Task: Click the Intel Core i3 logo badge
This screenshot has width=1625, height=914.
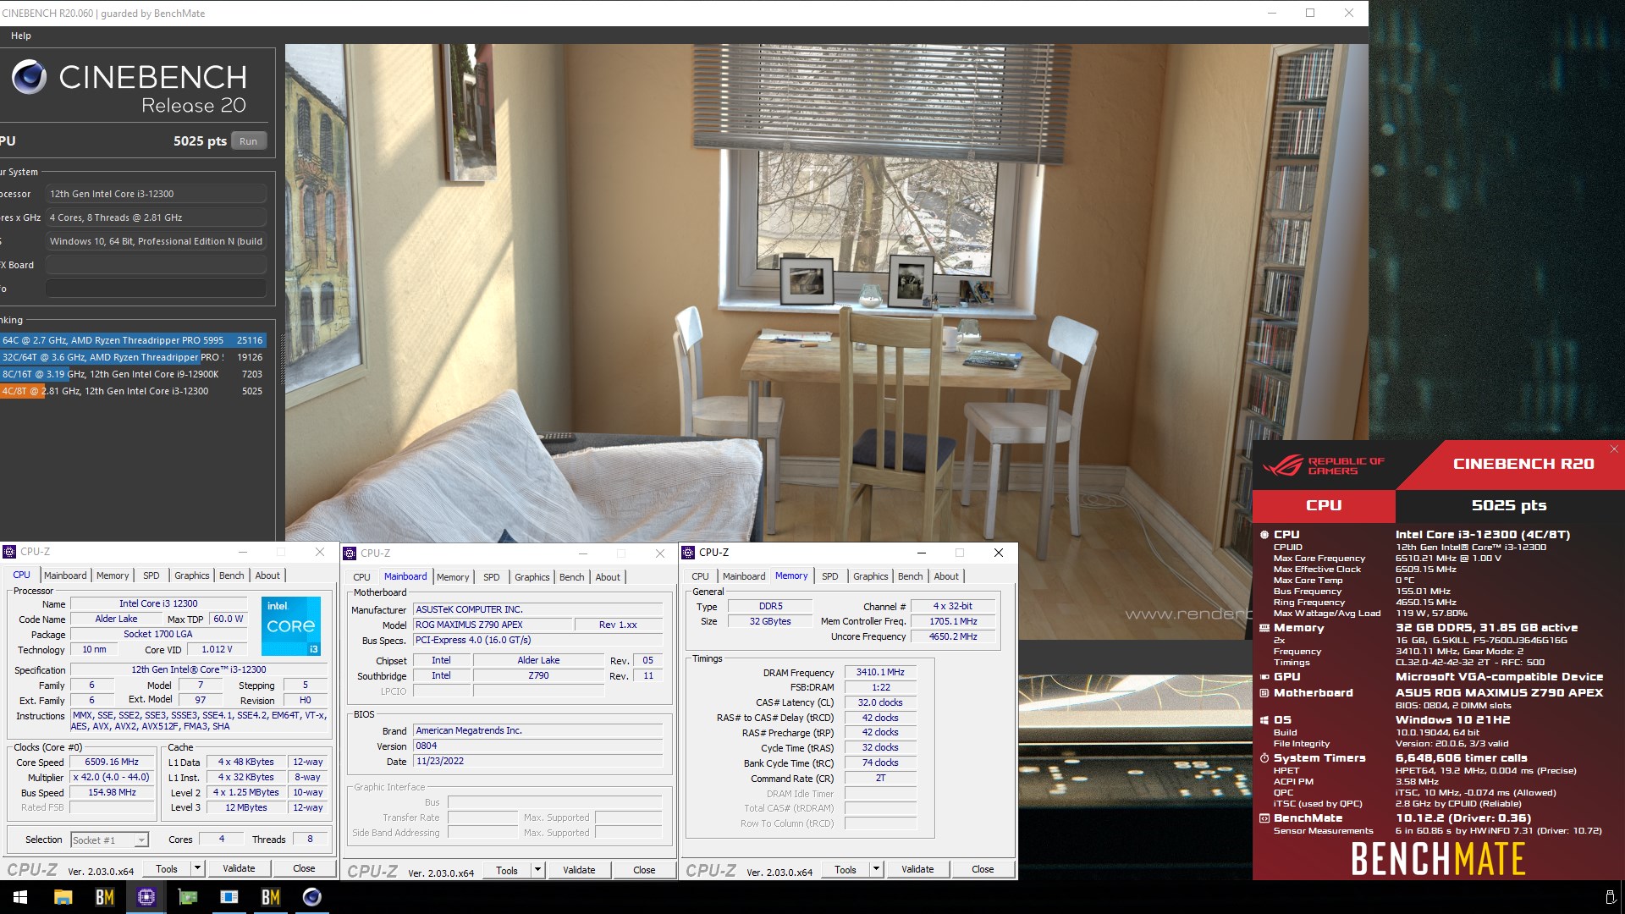Action: (291, 625)
